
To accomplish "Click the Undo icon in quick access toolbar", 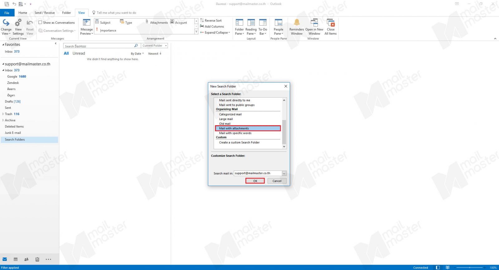I will coord(14,4).
